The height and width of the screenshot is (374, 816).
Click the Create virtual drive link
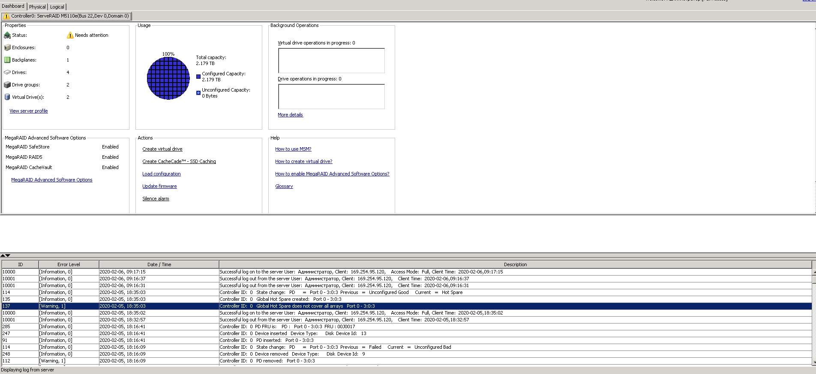click(x=162, y=149)
